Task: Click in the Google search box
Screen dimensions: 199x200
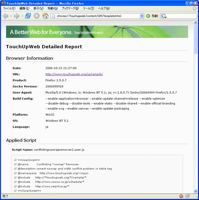Action: click(x=181, y=16)
